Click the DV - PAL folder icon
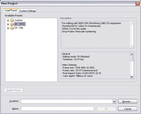This screenshot has width=141, height=114. [x=12, y=28]
